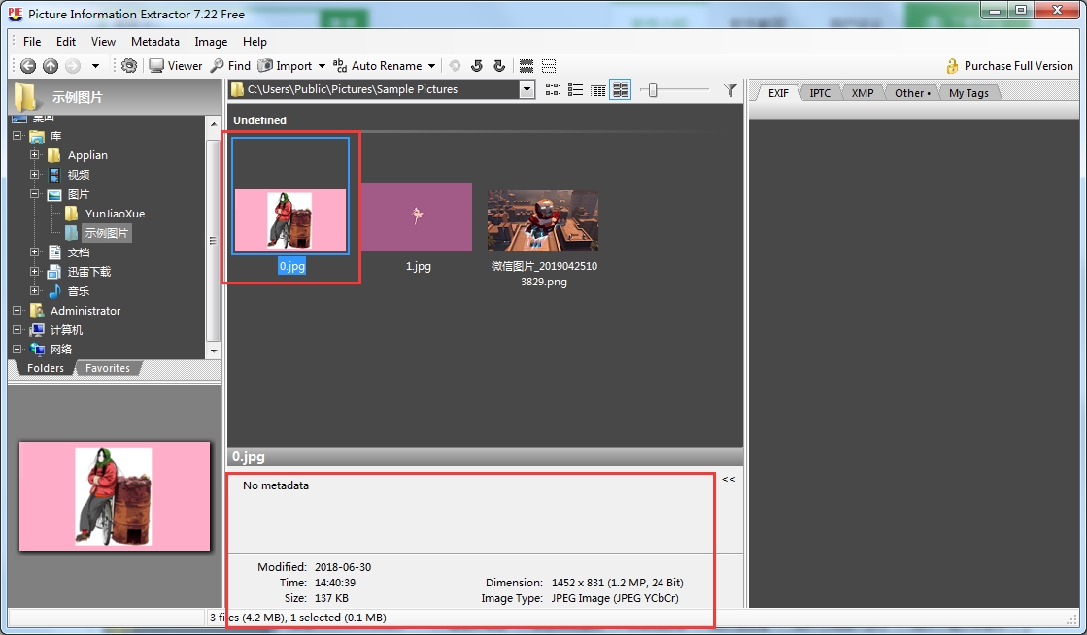Click the Find button
Viewport: 1087px width, 635px height.
(x=231, y=66)
